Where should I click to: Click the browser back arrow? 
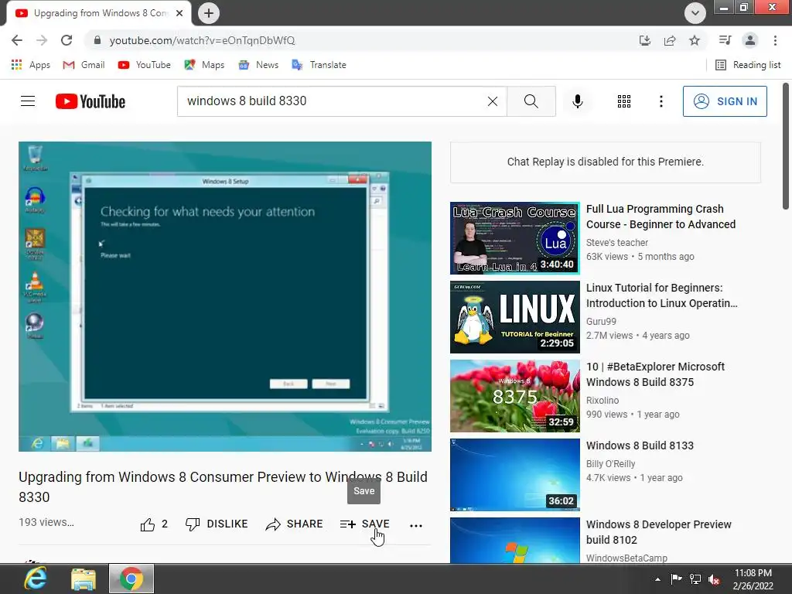click(x=17, y=40)
